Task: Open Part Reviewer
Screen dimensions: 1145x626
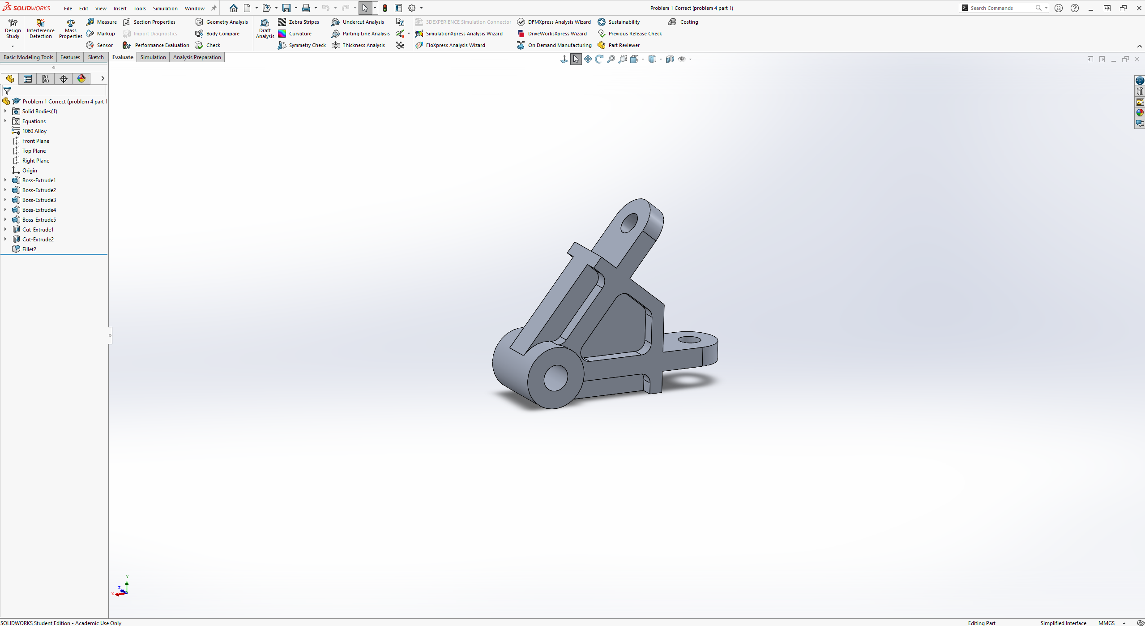Action: 619,45
